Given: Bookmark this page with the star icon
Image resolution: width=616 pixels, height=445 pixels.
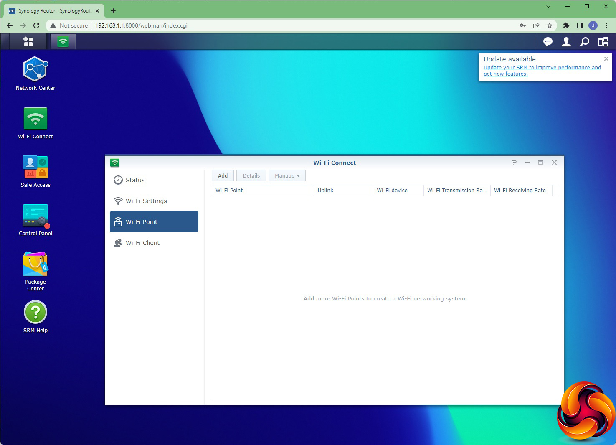Looking at the screenshot, I should (x=550, y=25).
